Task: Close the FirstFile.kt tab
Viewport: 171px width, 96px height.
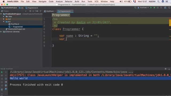Action: coord(55,11)
